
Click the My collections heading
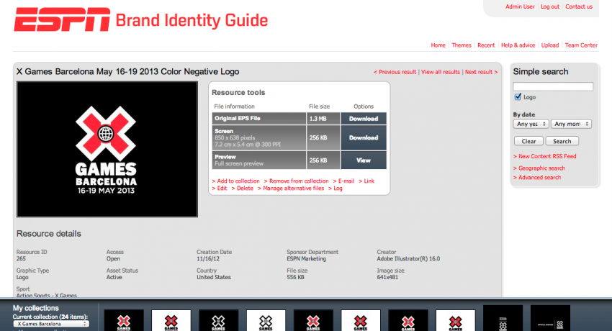[x=35, y=308]
